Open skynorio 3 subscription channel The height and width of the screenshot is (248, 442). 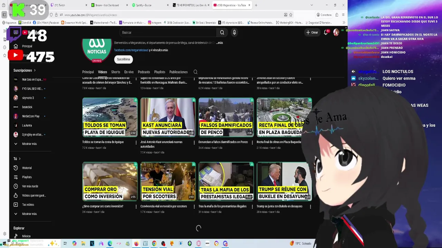pyautogui.click(x=30, y=98)
